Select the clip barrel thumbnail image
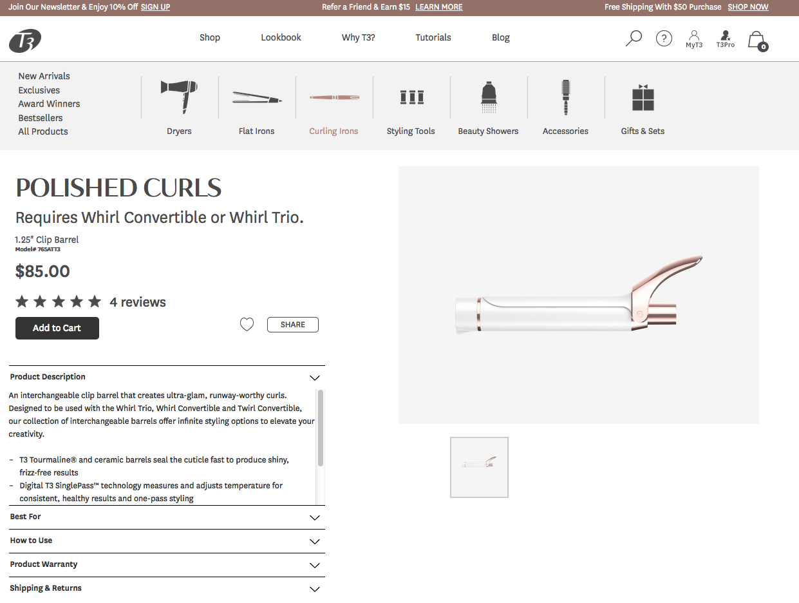The image size is (799, 603). point(479,467)
